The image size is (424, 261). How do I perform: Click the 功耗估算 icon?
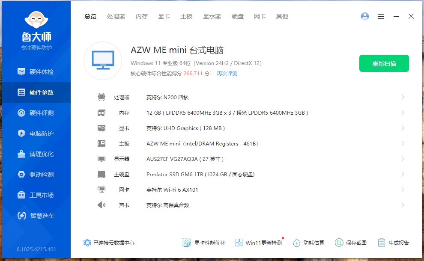[296, 243]
